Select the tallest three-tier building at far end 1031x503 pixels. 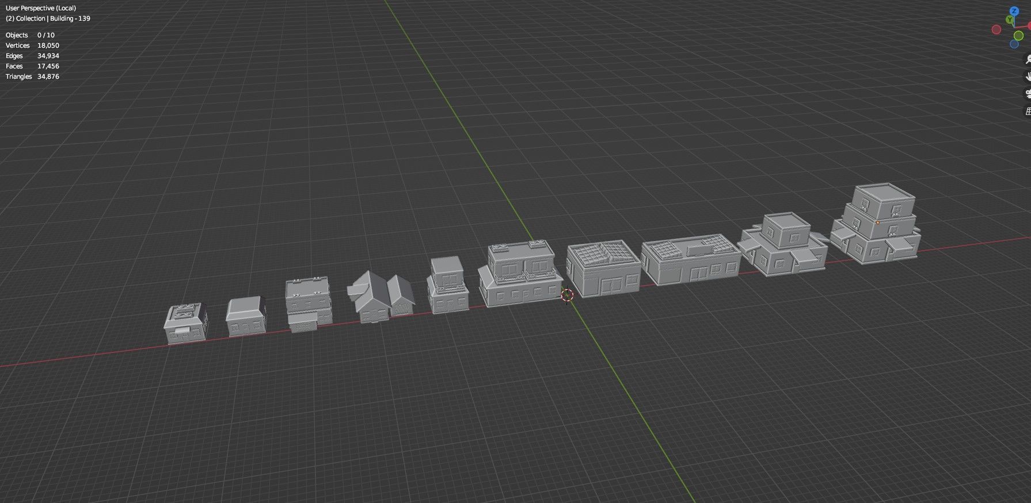[x=875, y=223]
